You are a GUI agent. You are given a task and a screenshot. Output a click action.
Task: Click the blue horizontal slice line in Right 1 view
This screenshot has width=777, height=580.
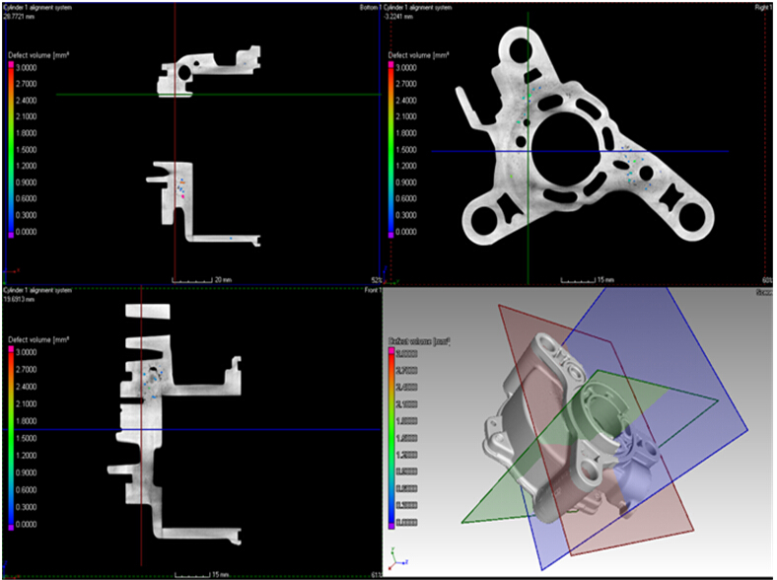(x=580, y=151)
